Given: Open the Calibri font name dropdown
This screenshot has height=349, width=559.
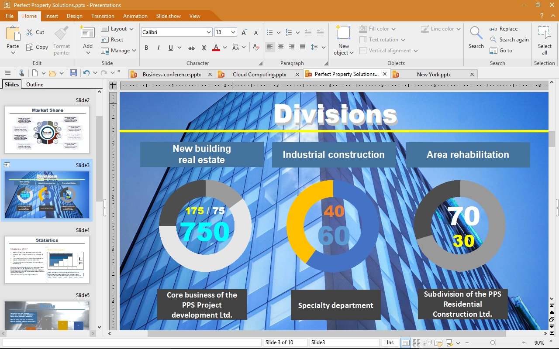Looking at the screenshot, I should (x=208, y=32).
